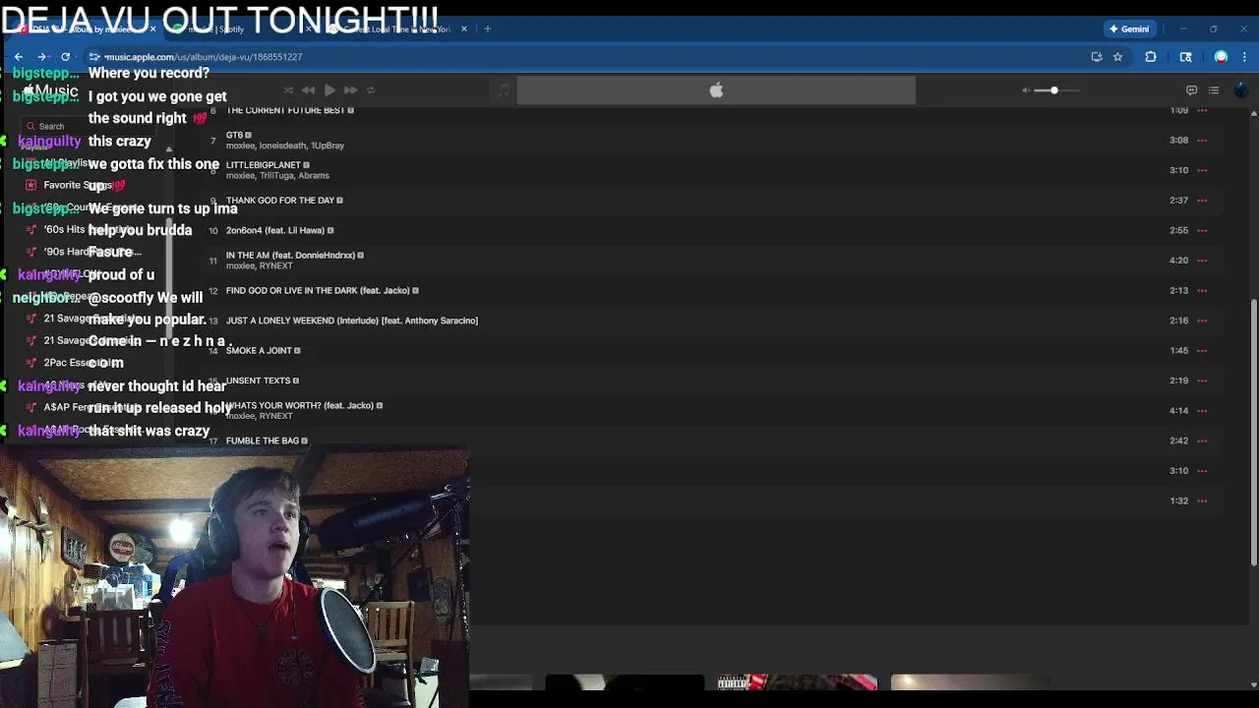
Task: Go forward with the browser forward arrow
Action: 41,57
